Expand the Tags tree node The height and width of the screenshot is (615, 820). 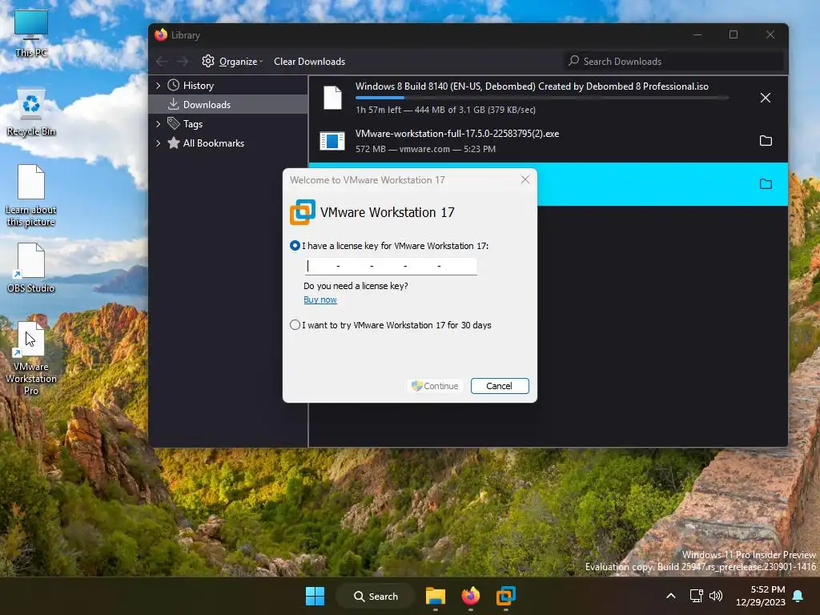coord(158,124)
